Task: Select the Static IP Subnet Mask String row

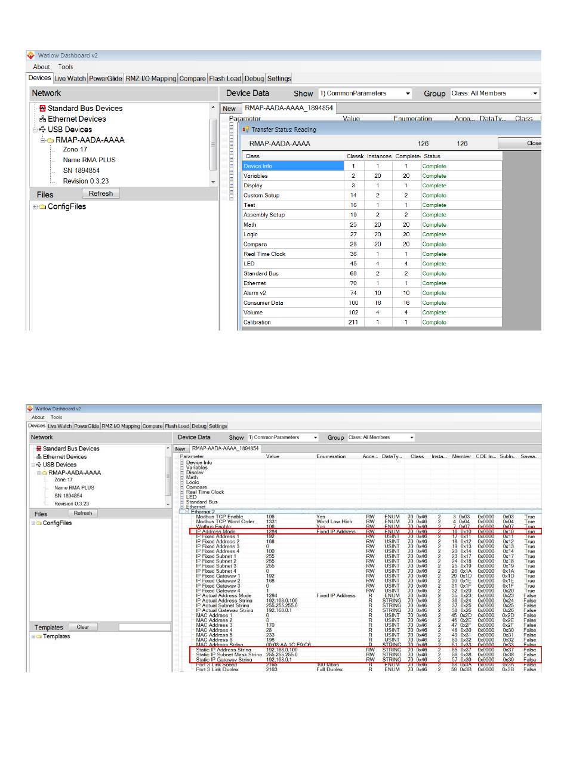Action: 365,654
